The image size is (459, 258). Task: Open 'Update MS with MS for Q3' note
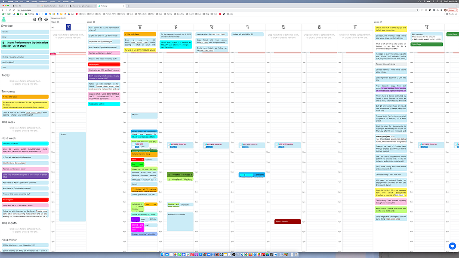247,34
